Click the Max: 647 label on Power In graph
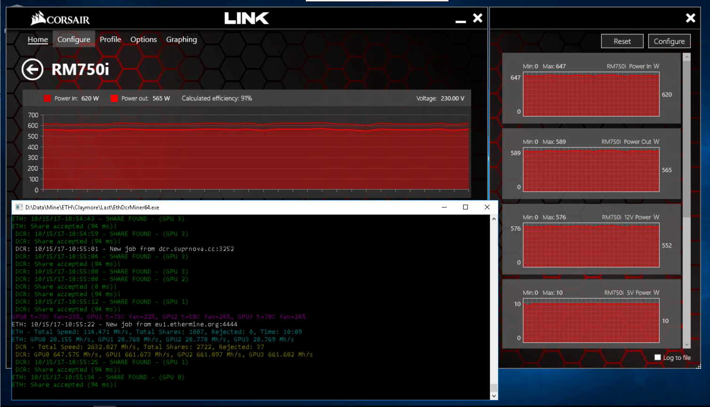This screenshot has height=407, width=710. click(x=554, y=66)
